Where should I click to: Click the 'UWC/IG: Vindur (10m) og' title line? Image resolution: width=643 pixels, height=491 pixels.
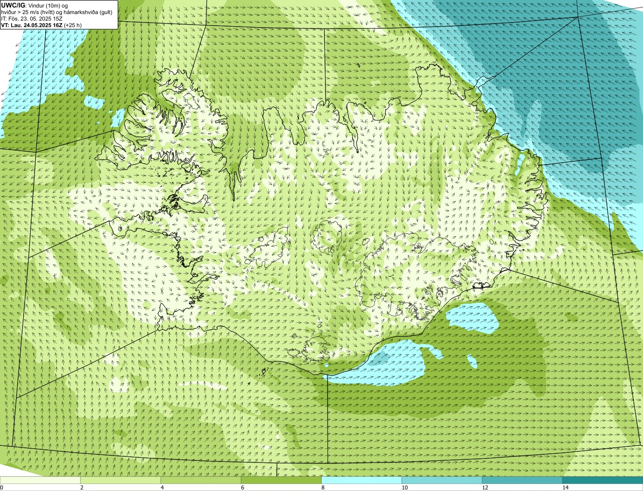[x=35, y=6]
